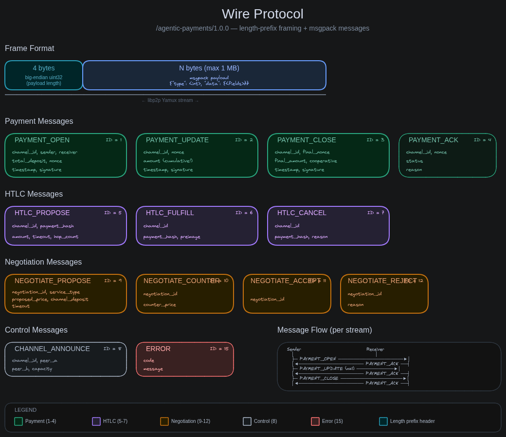Image resolution: width=506 pixels, height=437 pixels.
Task: Click the NEGOTIATE_PROPOSE message card
Action: point(66,294)
